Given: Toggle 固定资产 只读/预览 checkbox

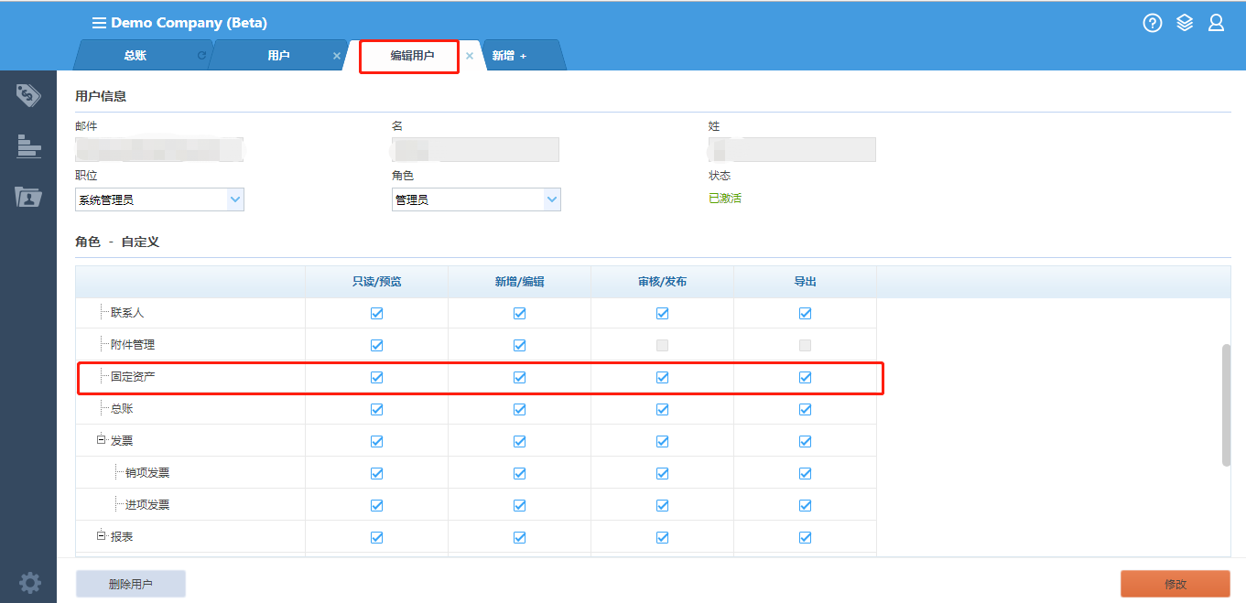Looking at the screenshot, I should pos(376,377).
